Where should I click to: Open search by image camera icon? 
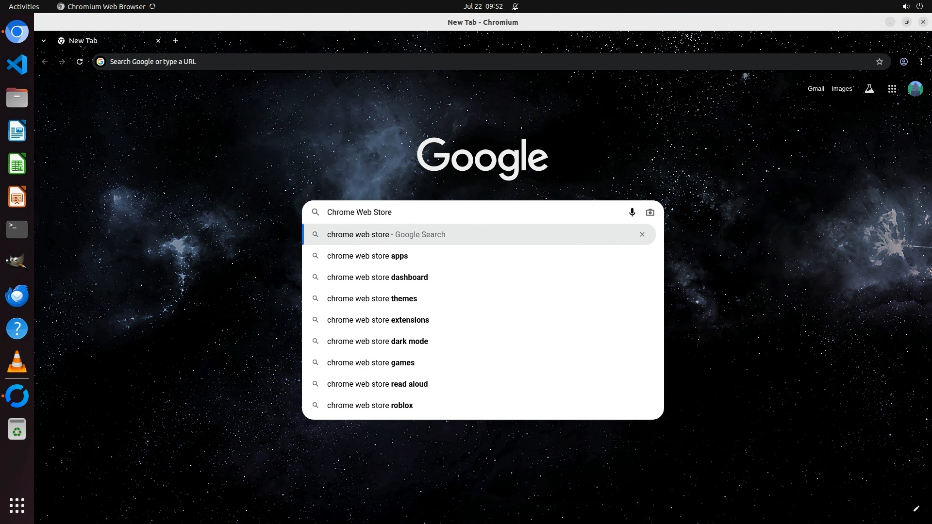click(x=650, y=213)
